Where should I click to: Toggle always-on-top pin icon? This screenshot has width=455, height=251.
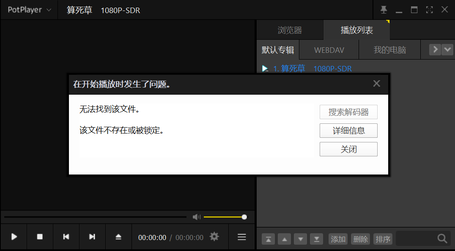384,9
